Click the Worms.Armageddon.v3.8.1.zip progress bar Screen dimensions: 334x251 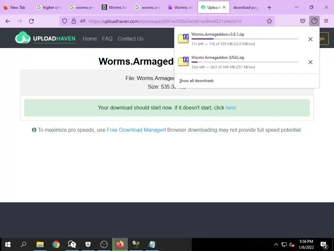pos(245,39)
